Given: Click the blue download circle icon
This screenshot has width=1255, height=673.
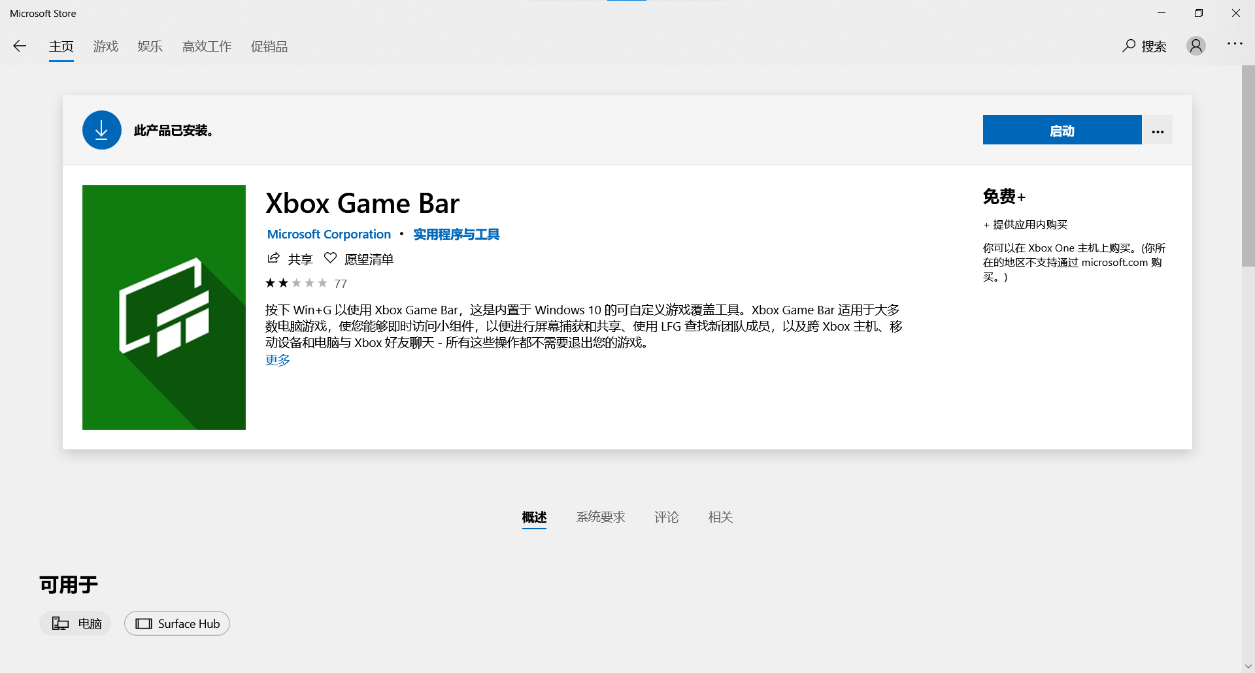Looking at the screenshot, I should (102, 130).
